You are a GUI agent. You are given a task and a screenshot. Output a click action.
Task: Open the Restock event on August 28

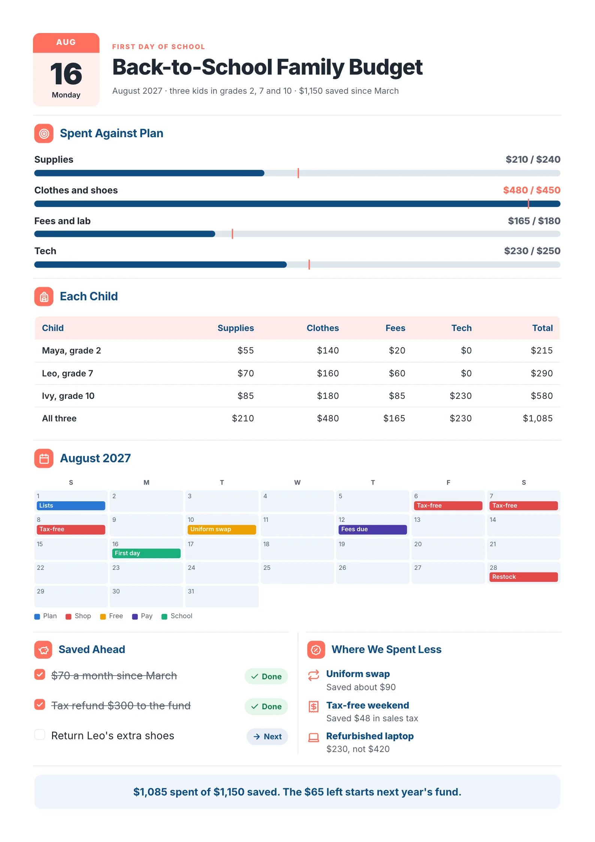click(524, 577)
